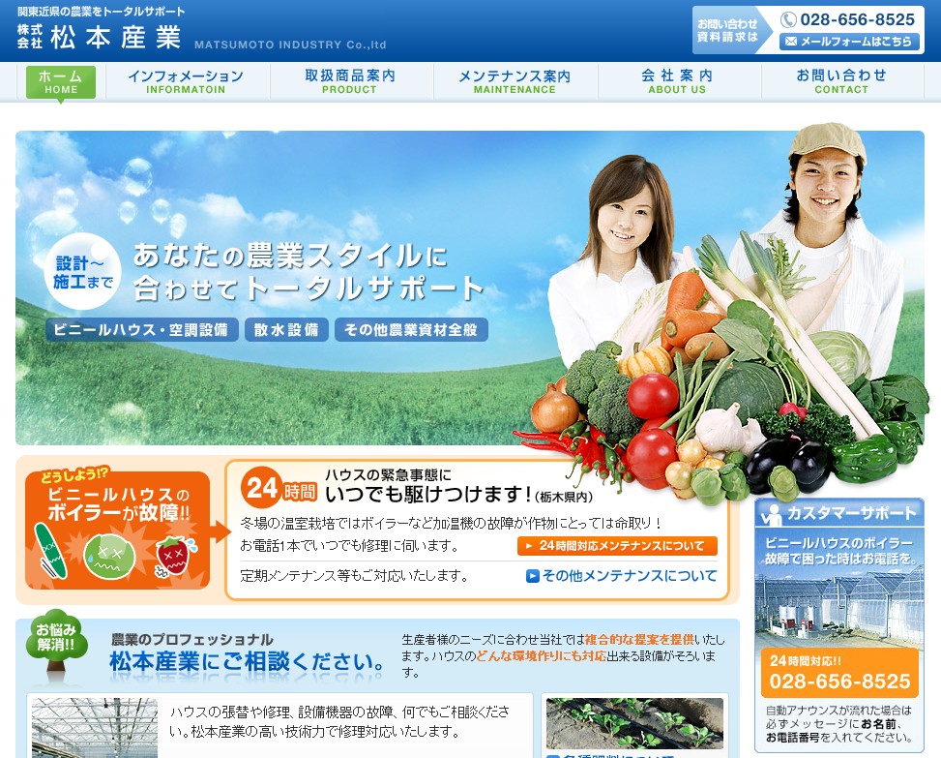Open the インフォメーション menu item
Image resolution: width=941 pixels, height=758 pixels.
tap(186, 82)
